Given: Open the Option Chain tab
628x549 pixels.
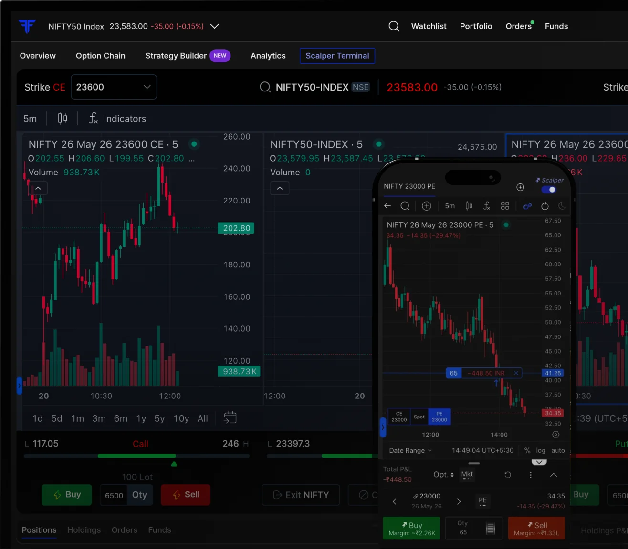Looking at the screenshot, I should coord(101,56).
